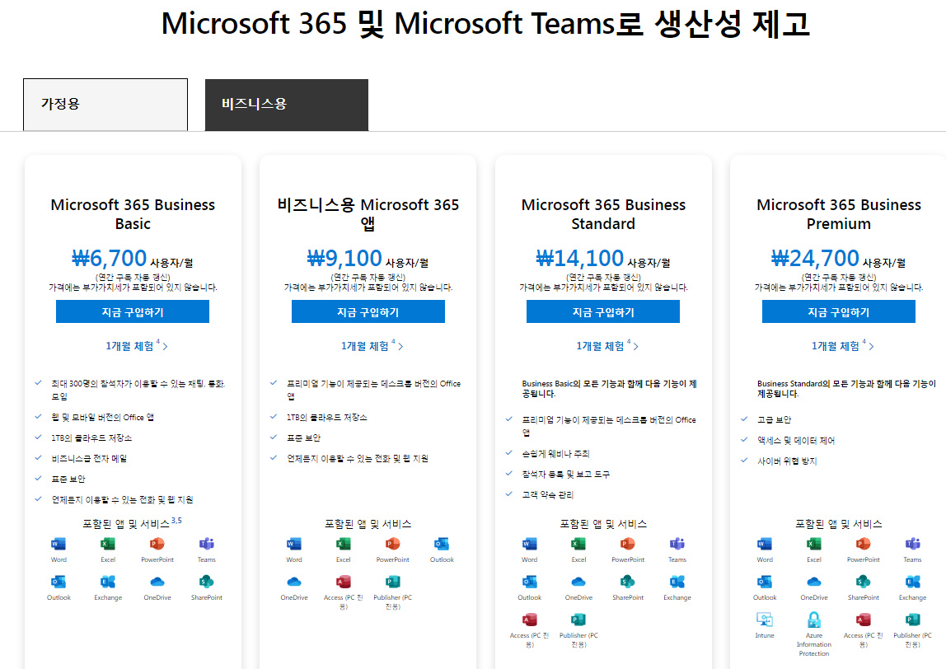
Task: Click Excel icon in 비즈니스용 Microsoft 365 앱 card
Action: point(344,544)
